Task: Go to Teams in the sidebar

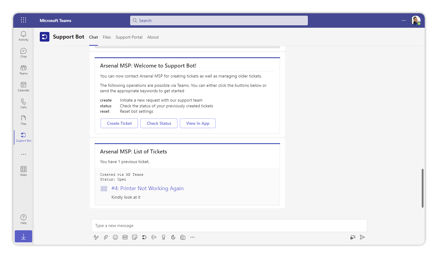Action: click(23, 70)
